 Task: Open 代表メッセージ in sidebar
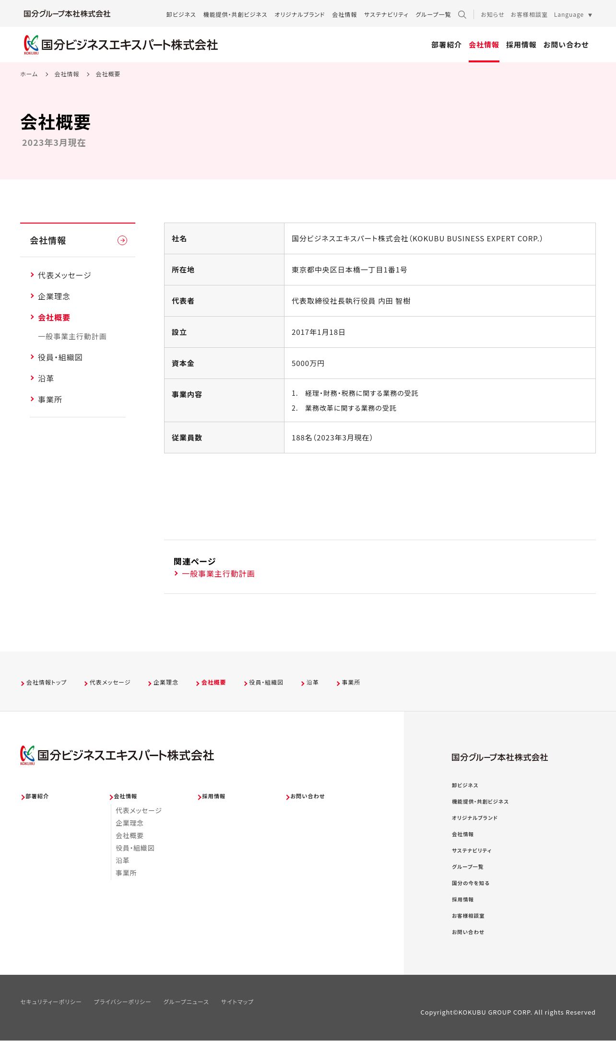pyautogui.click(x=64, y=275)
